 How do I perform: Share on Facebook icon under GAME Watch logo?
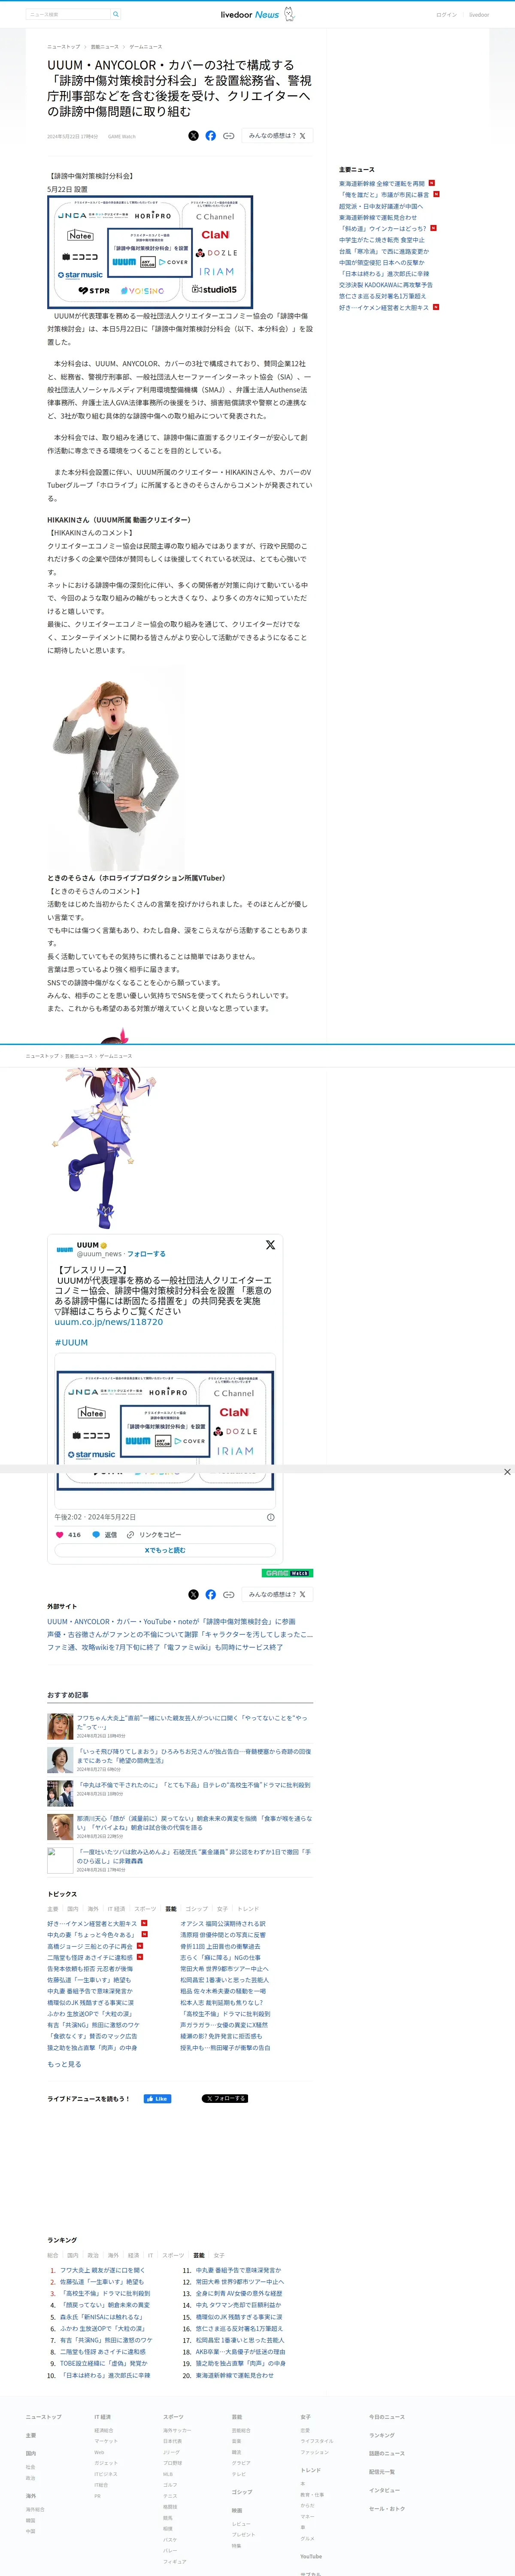[x=211, y=1594]
